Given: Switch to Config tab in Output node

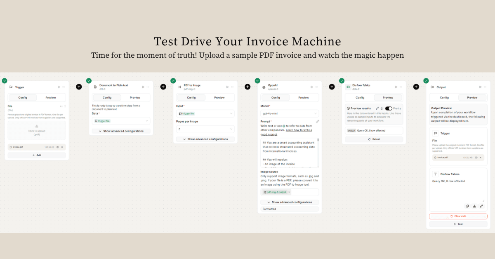Looking at the screenshot, I should tap(444, 98).
